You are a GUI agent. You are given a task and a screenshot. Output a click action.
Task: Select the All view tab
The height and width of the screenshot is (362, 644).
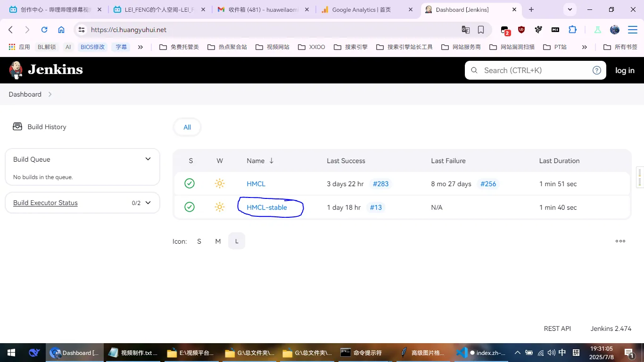[x=187, y=127]
